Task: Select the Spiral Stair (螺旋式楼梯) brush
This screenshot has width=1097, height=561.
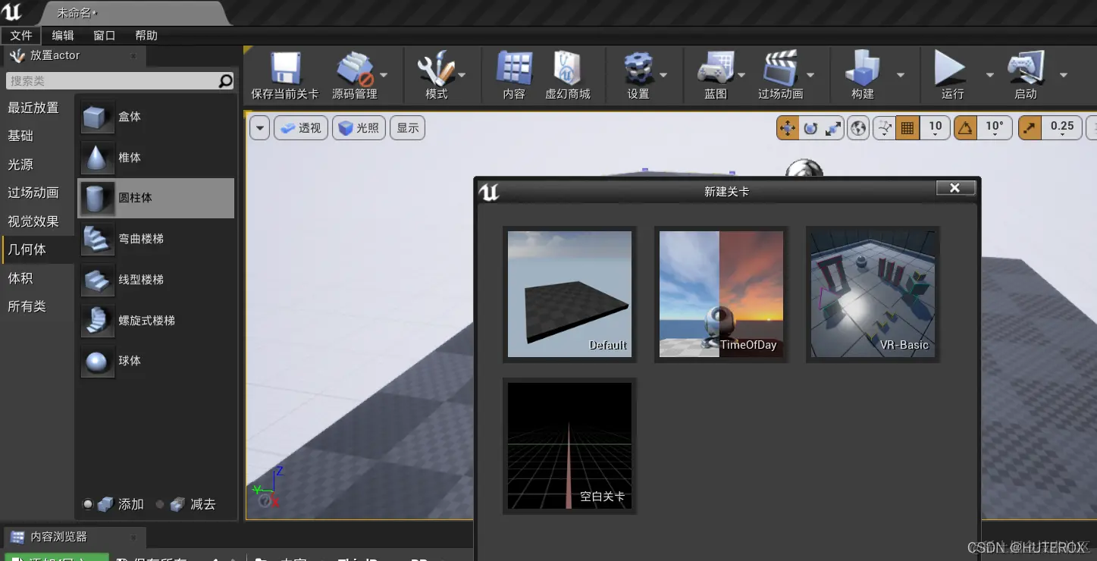Action: point(156,321)
